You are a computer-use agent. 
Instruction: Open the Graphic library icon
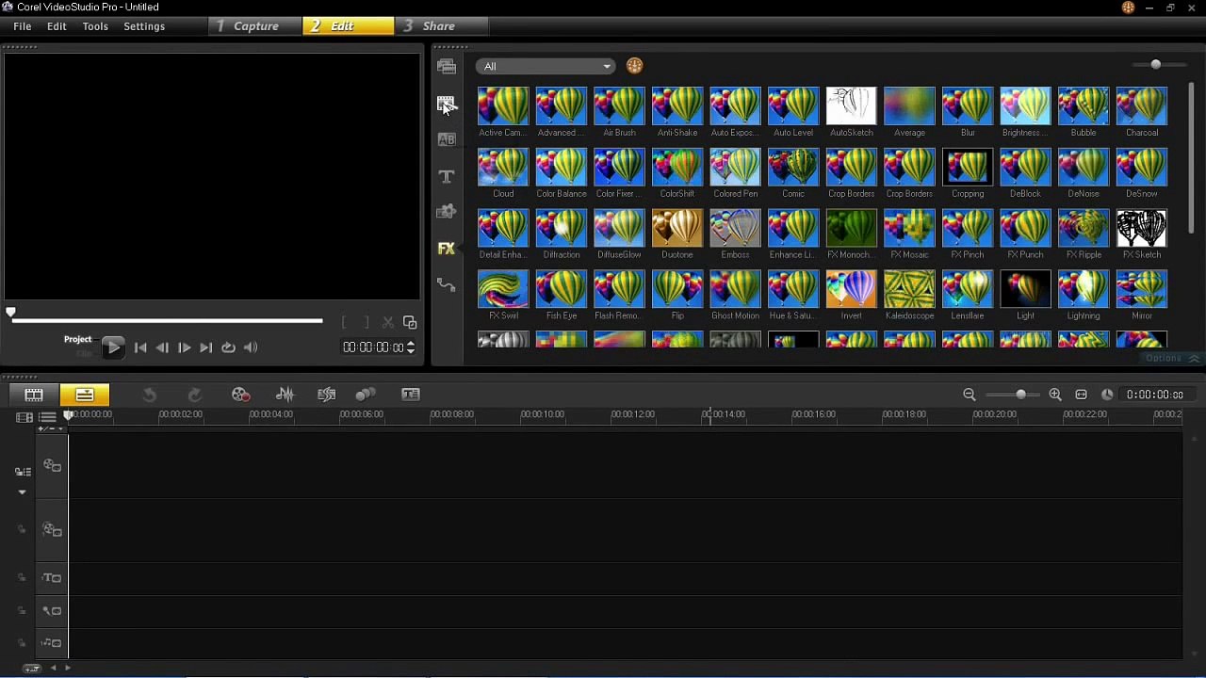pyautogui.click(x=447, y=212)
